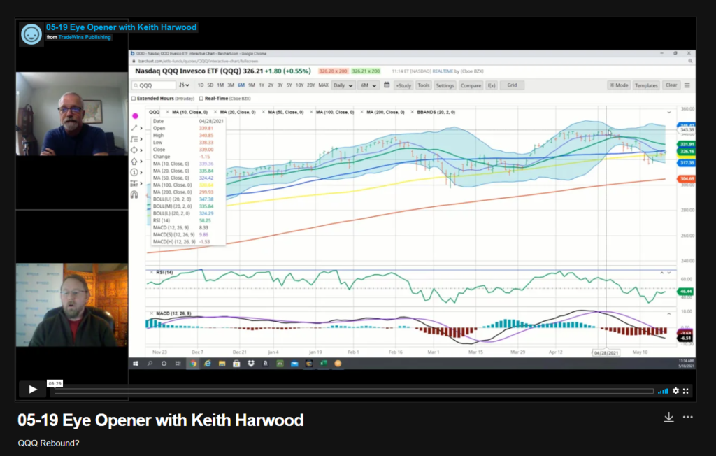Open the Mode button
The height and width of the screenshot is (456, 716).
tap(620, 85)
